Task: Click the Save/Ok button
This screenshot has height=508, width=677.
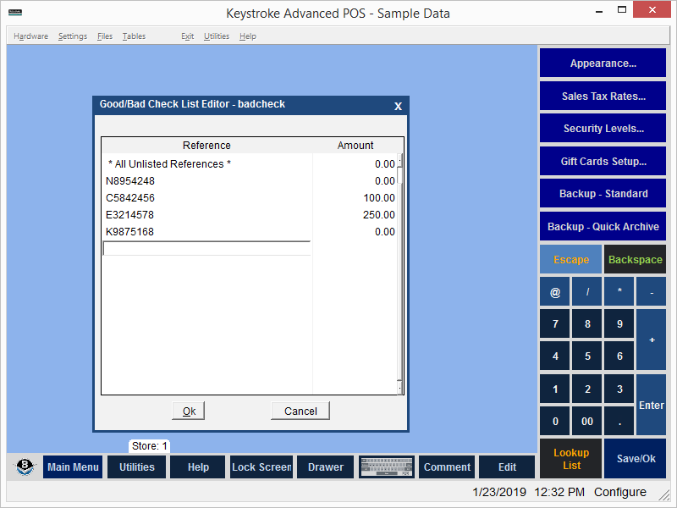Action: click(635, 459)
